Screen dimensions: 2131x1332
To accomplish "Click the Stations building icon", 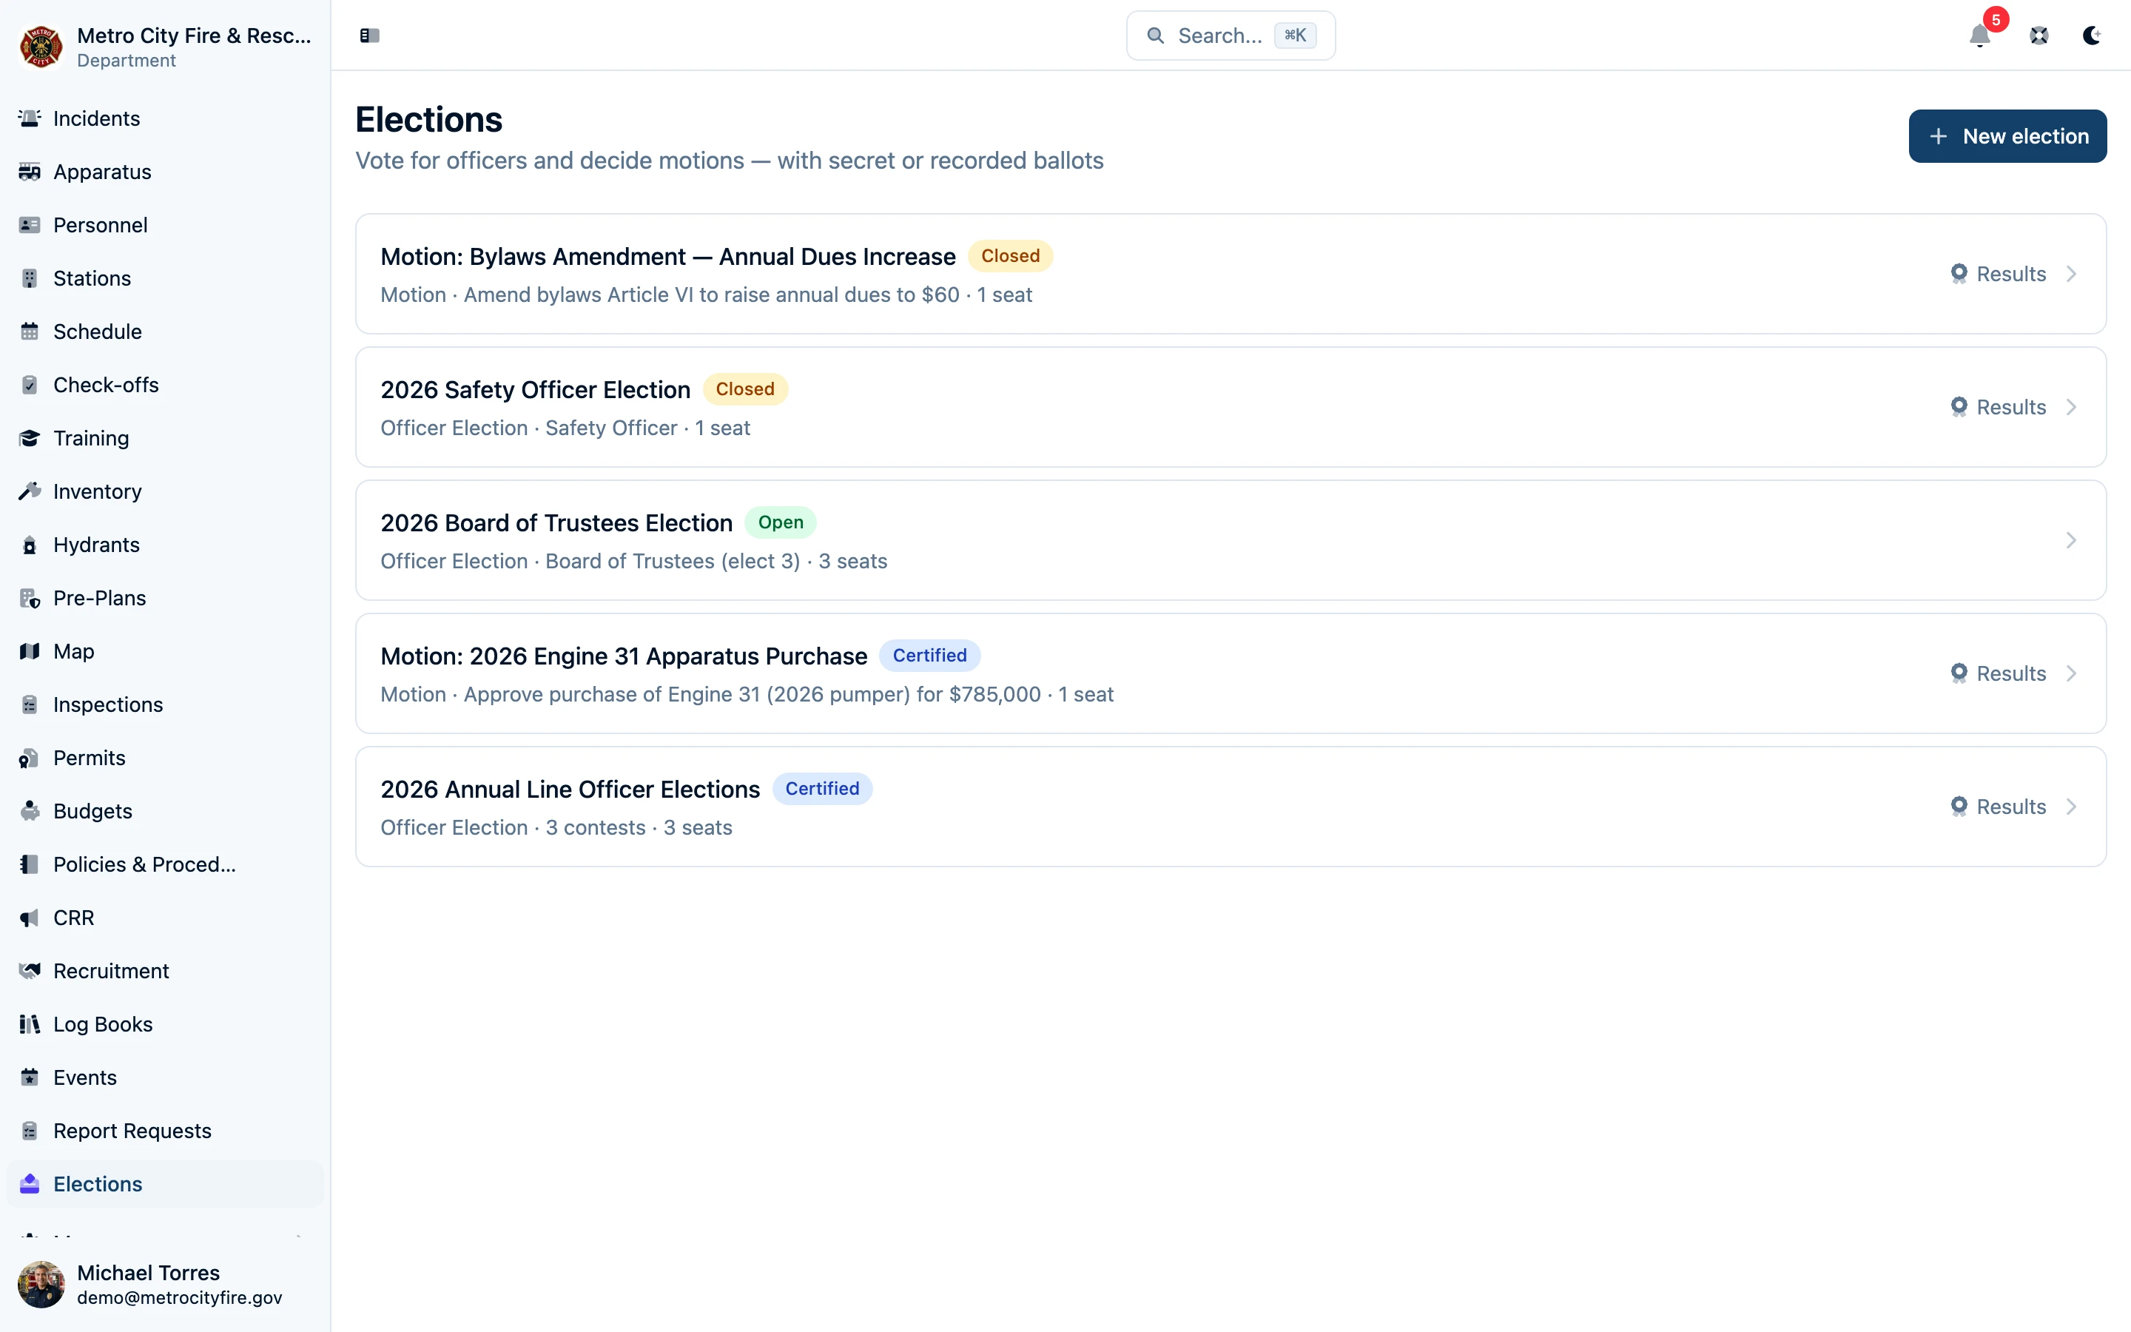I will click(30, 278).
